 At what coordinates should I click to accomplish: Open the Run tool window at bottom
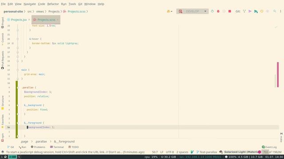point(23,147)
